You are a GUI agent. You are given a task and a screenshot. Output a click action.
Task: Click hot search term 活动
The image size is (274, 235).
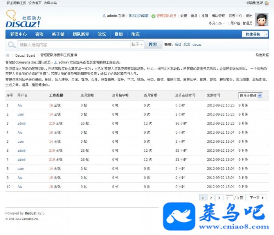178,44
